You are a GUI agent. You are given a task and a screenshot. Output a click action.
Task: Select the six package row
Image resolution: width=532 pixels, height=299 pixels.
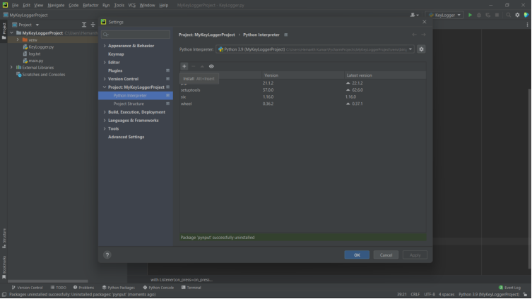coord(303,97)
